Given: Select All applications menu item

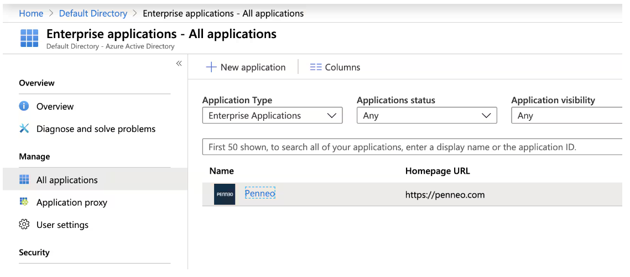Looking at the screenshot, I should point(95,179).
